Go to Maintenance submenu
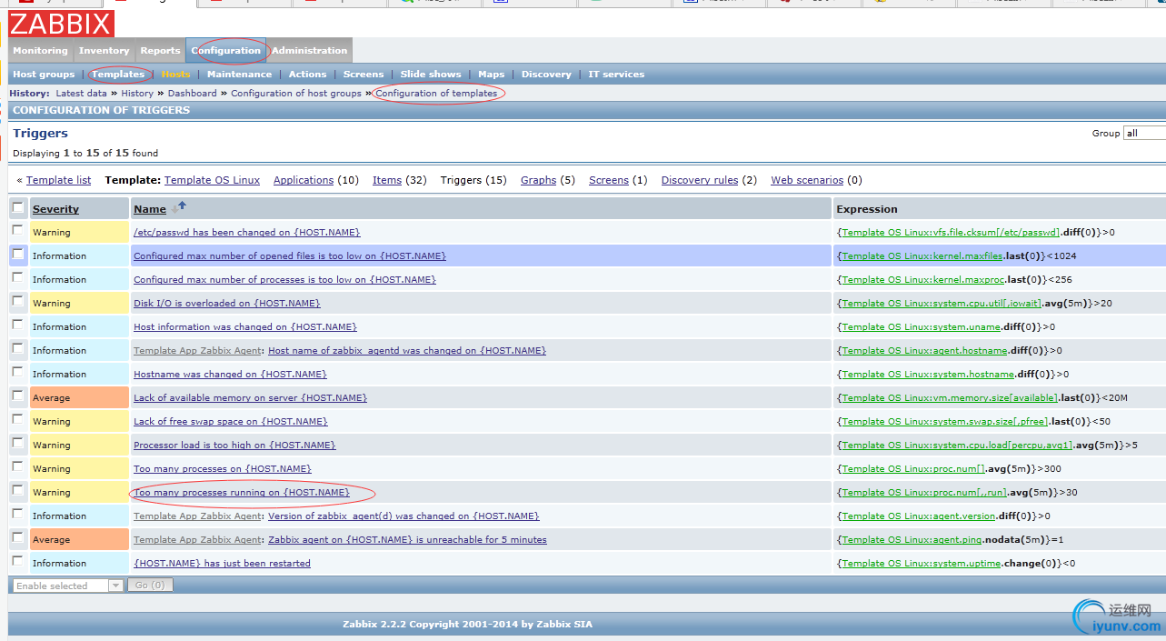 click(239, 75)
